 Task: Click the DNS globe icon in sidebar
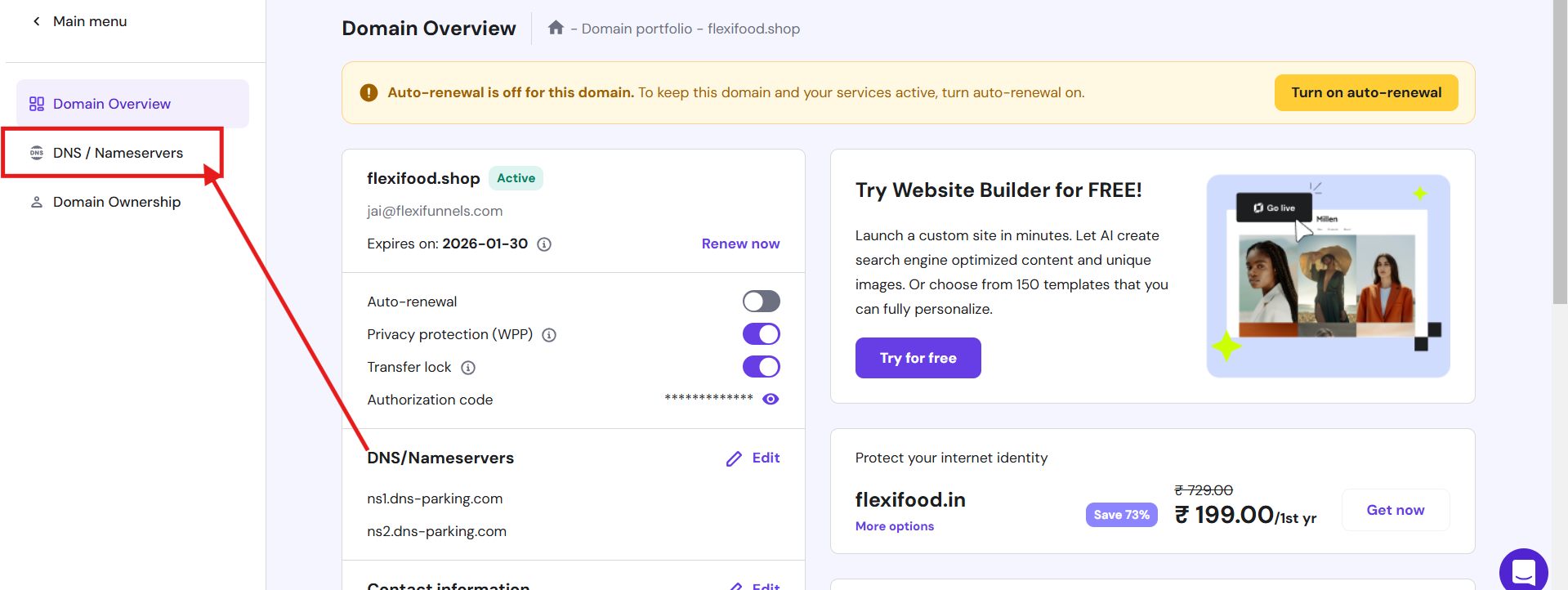click(37, 153)
